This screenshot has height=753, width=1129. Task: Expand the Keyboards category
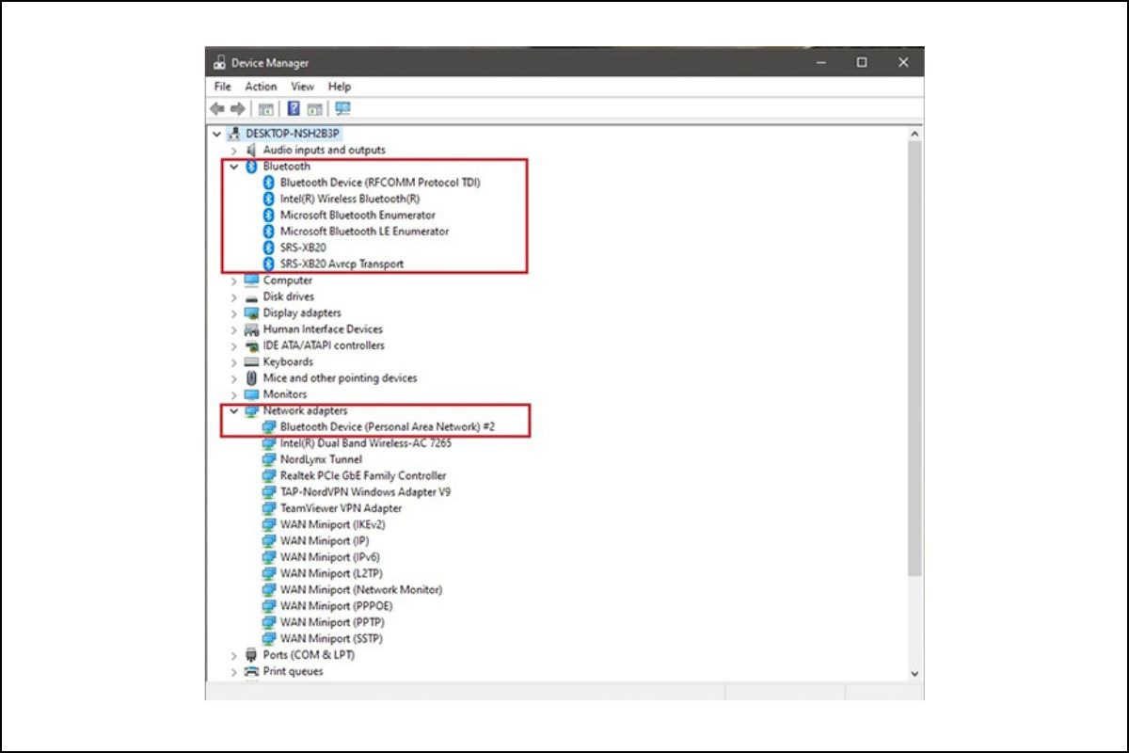234,361
